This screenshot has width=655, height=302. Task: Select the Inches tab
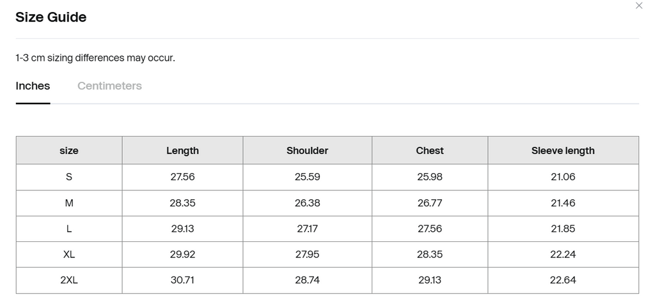click(x=33, y=86)
